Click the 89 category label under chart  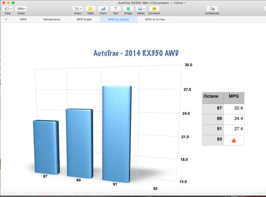[78, 180]
